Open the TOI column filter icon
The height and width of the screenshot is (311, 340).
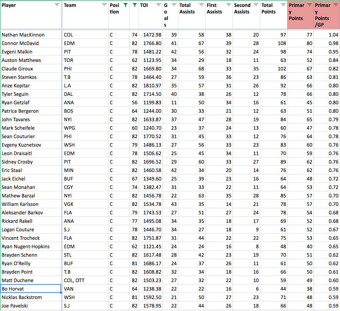pos(159,5)
